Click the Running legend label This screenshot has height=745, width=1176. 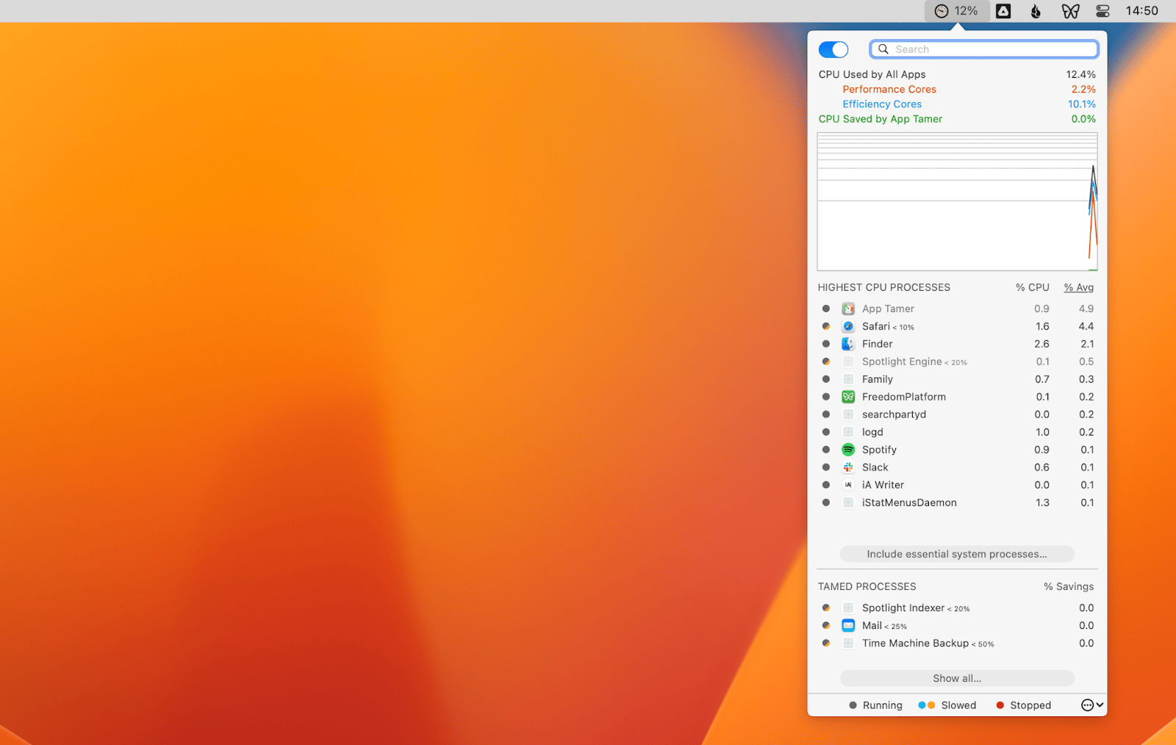tap(882, 705)
